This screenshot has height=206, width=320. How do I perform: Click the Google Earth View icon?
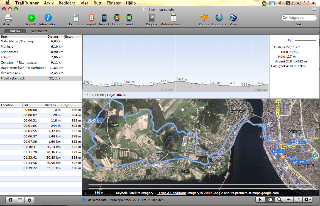pos(233,18)
